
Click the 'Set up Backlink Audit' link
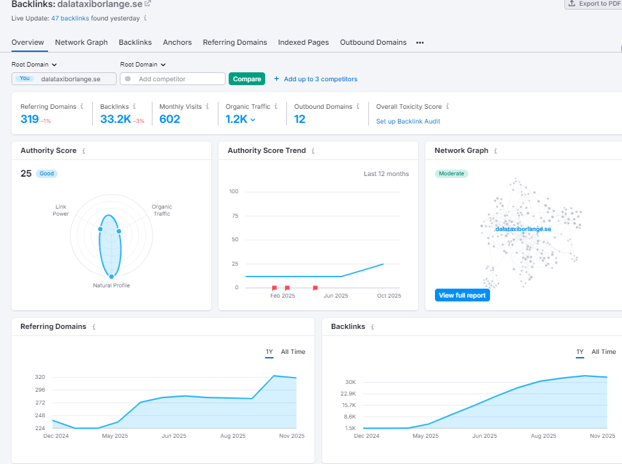tap(408, 121)
